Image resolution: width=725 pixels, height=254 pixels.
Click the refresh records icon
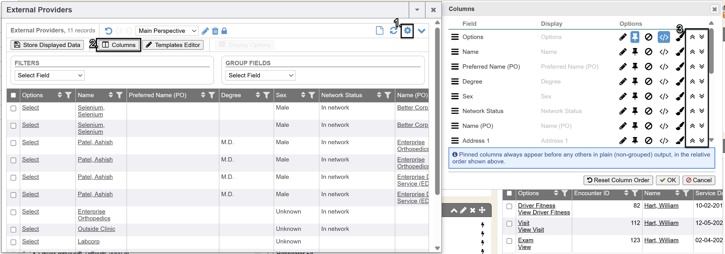[393, 31]
